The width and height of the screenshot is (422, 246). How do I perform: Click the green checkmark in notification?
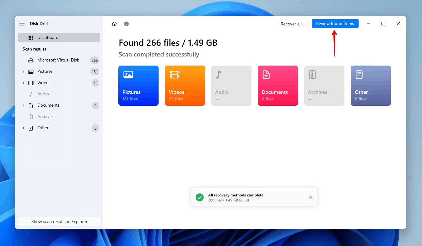pyautogui.click(x=199, y=197)
